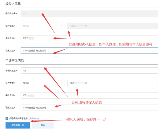Open the 《申办协议》 link

click(x=34, y=119)
